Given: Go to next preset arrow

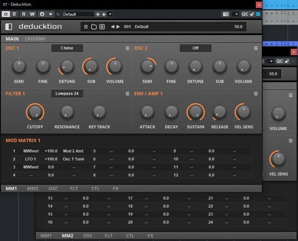Looking at the screenshot, I should tap(118, 27).
